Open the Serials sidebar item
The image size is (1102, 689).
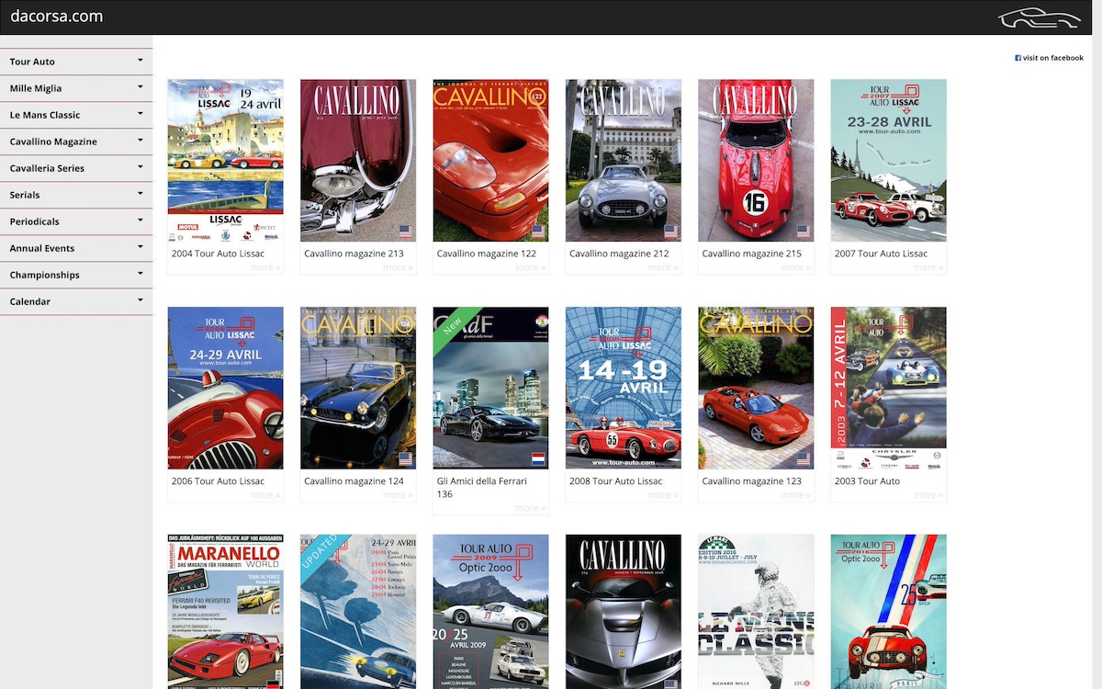pyautogui.click(x=76, y=195)
